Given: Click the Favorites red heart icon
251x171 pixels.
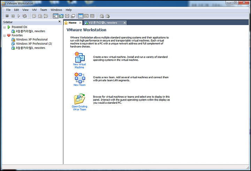Looking at the screenshot, I should click(x=9, y=35).
